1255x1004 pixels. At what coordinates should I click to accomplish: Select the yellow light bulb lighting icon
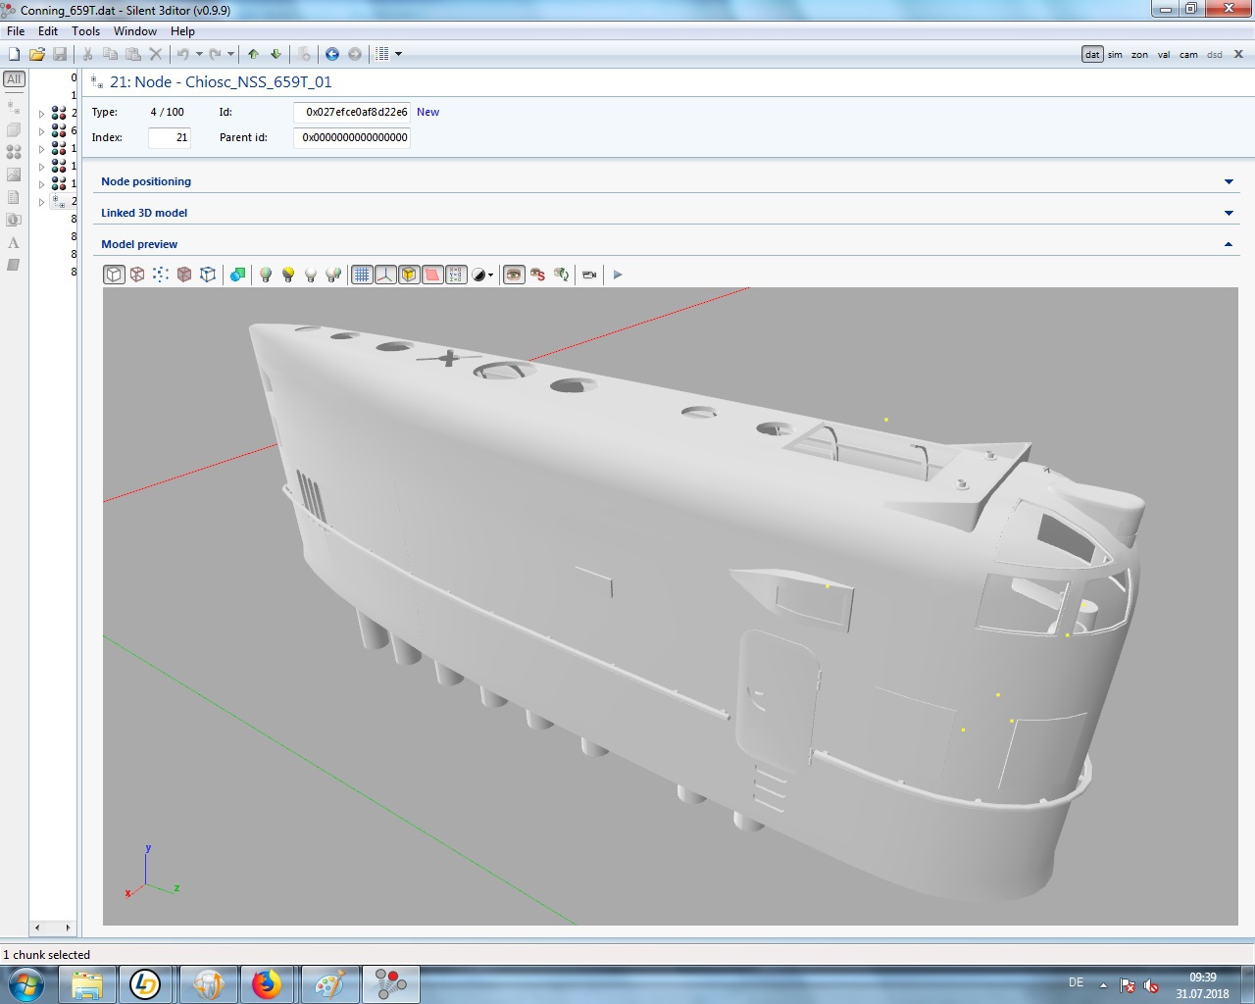(288, 275)
